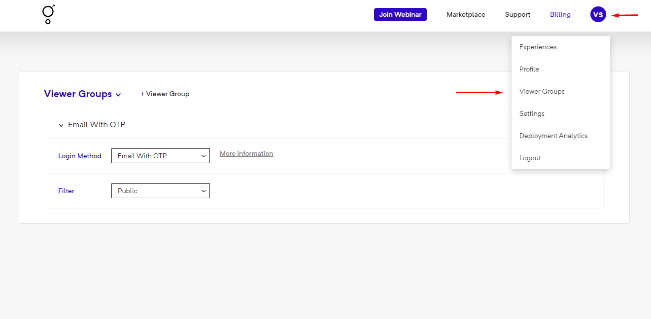Open the Filter dropdown showing Public

(x=160, y=191)
